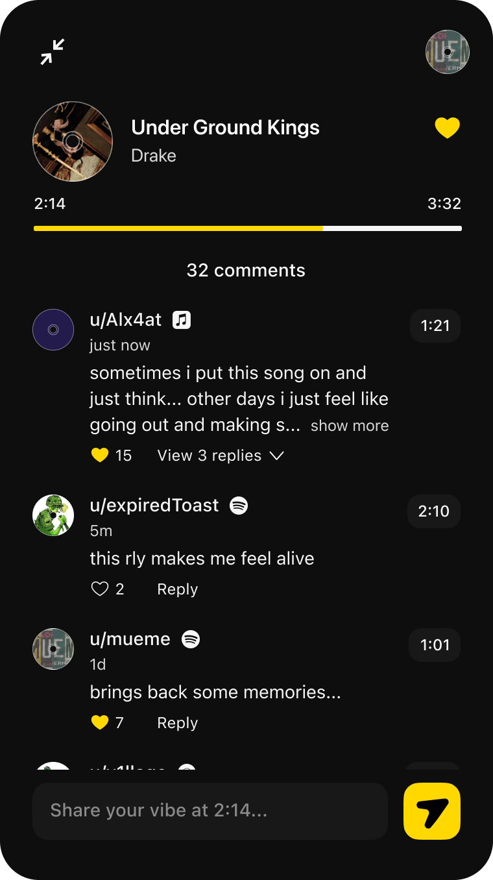The image size is (493, 880).
Task: Click the Spotify badge next to u/expiredToast
Action: click(239, 506)
